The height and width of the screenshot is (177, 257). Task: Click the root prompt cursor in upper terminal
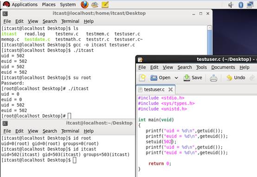pos(69,116)
